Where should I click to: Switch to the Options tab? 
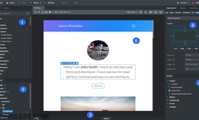click(183, 8)
